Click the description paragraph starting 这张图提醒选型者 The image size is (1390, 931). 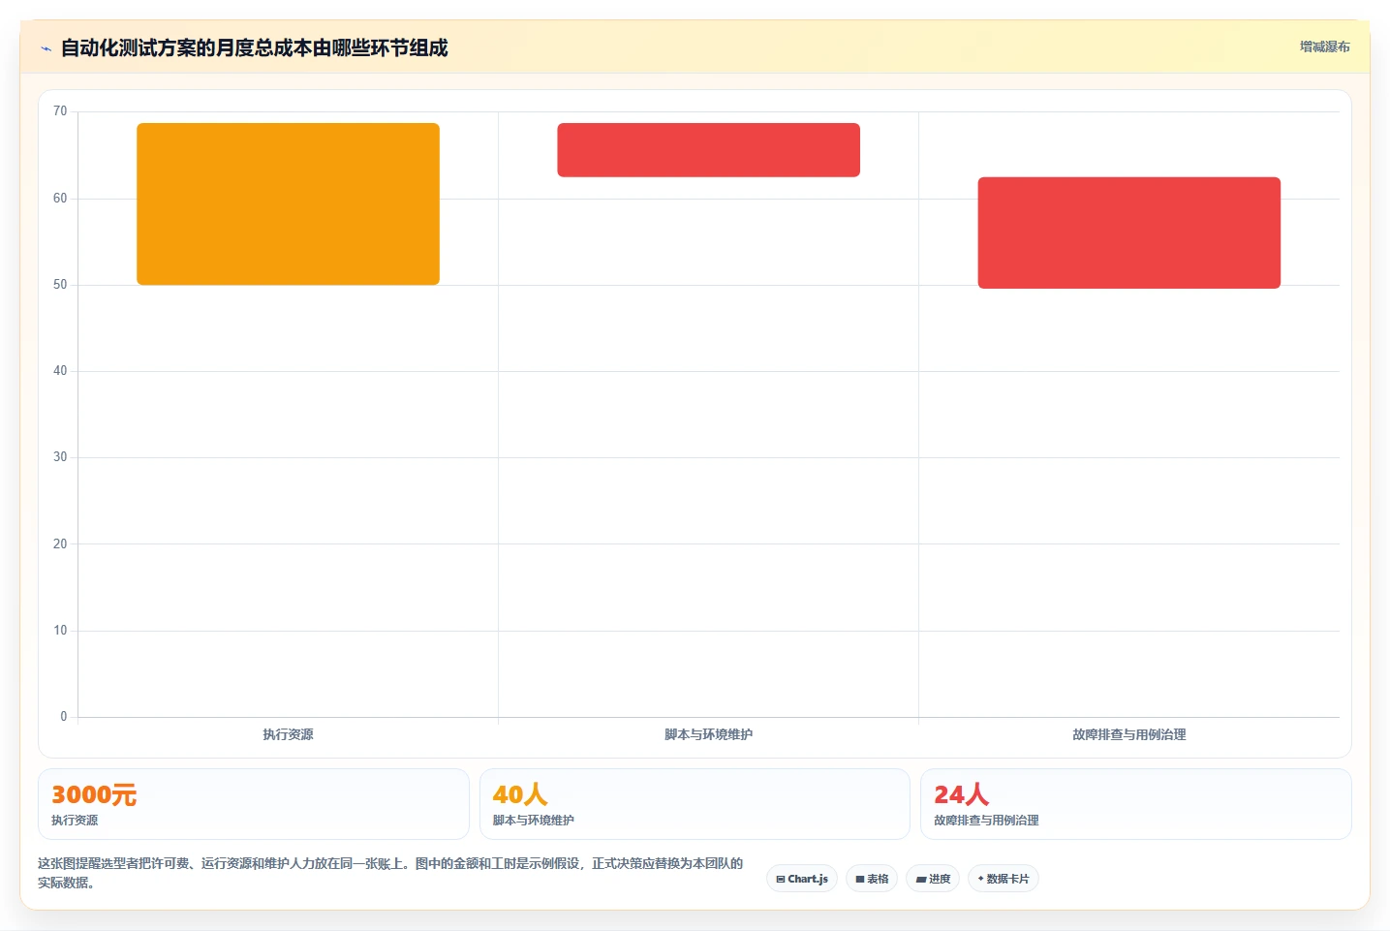coord(390,873)
